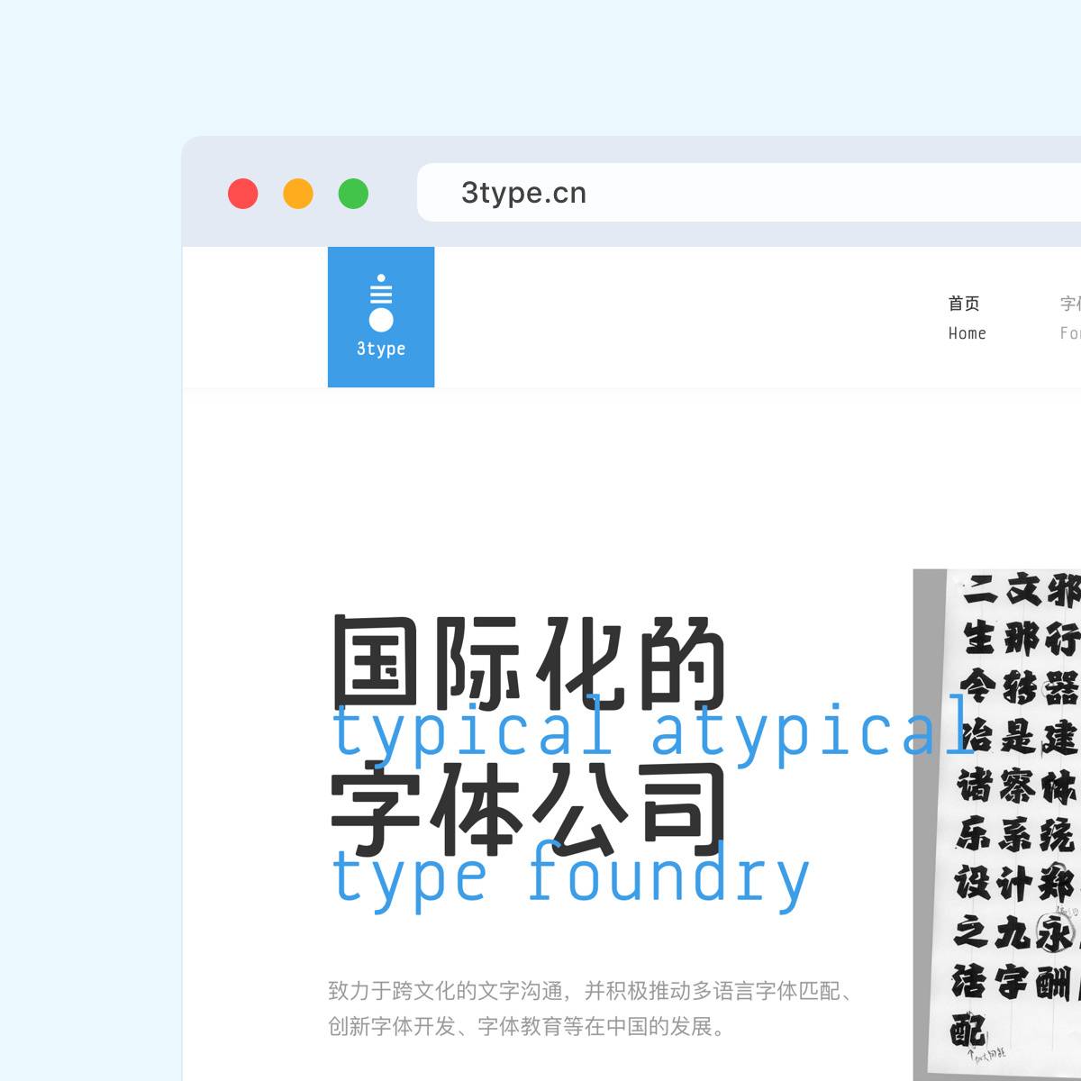Image resolution: width=1081 pixels, height=1081 pixels.
Task: Focus the 3type.cn address bar
Action: 748,193
